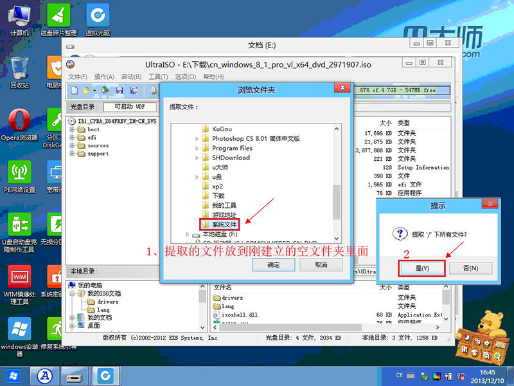Click 取消 in the browse folder dialog

pos(321,265)
